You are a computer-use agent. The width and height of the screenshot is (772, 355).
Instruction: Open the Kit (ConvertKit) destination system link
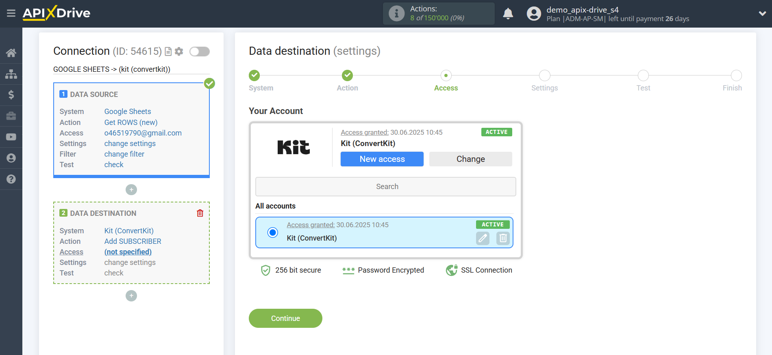tap(129, 231)
